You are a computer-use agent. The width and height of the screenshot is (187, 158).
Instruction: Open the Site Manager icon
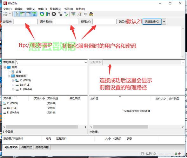(x=5, y=14)
